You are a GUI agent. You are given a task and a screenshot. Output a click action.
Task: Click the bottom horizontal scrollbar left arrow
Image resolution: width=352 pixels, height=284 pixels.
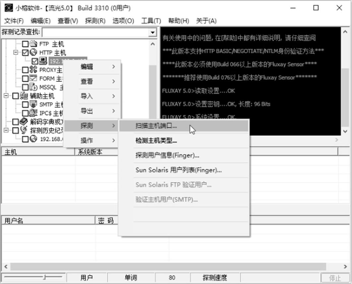tap(6, 266)
